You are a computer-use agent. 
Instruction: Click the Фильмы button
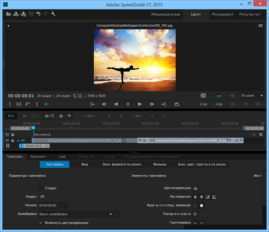click(160, 164)
